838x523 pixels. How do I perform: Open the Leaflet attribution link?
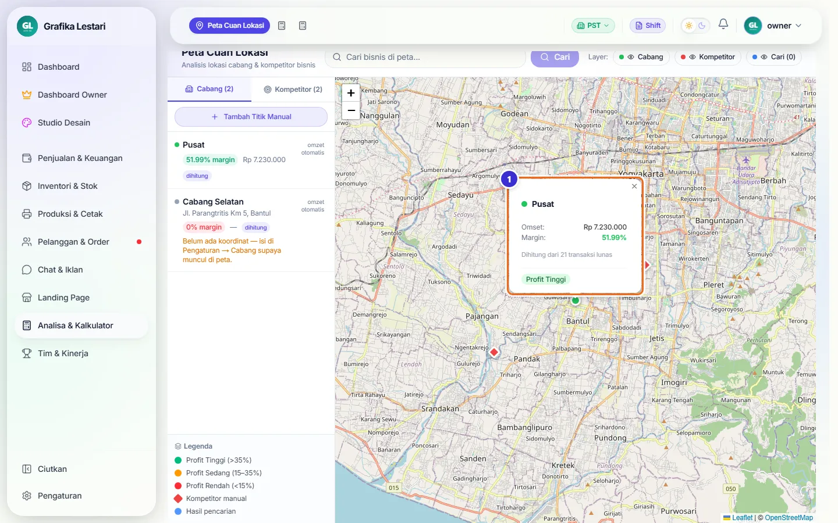click(x=738, y=518)
